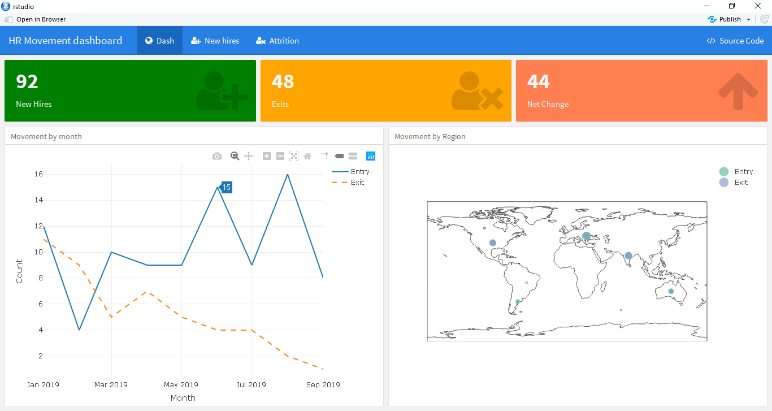Click the Autoscale icon in plot modebar
This screenshot has width=772, height=411.
point(294,156)
